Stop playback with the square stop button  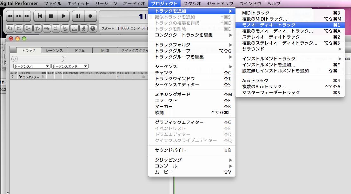click(x=51, y=16)
